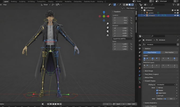This screenshot has width=180, height=107.
Task: Open the Render properties tab
Action: point(140,45)
